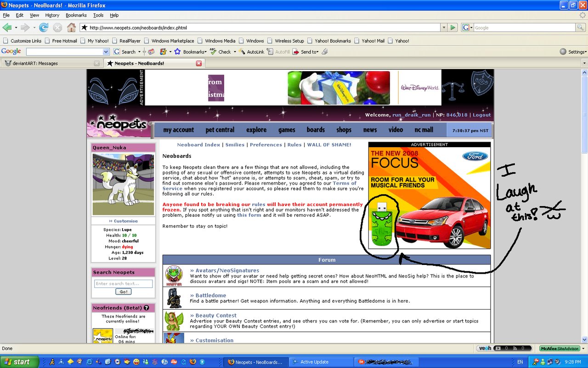Open the boards section in the Neopets navigation
The image size is (588, 368).
316,130
